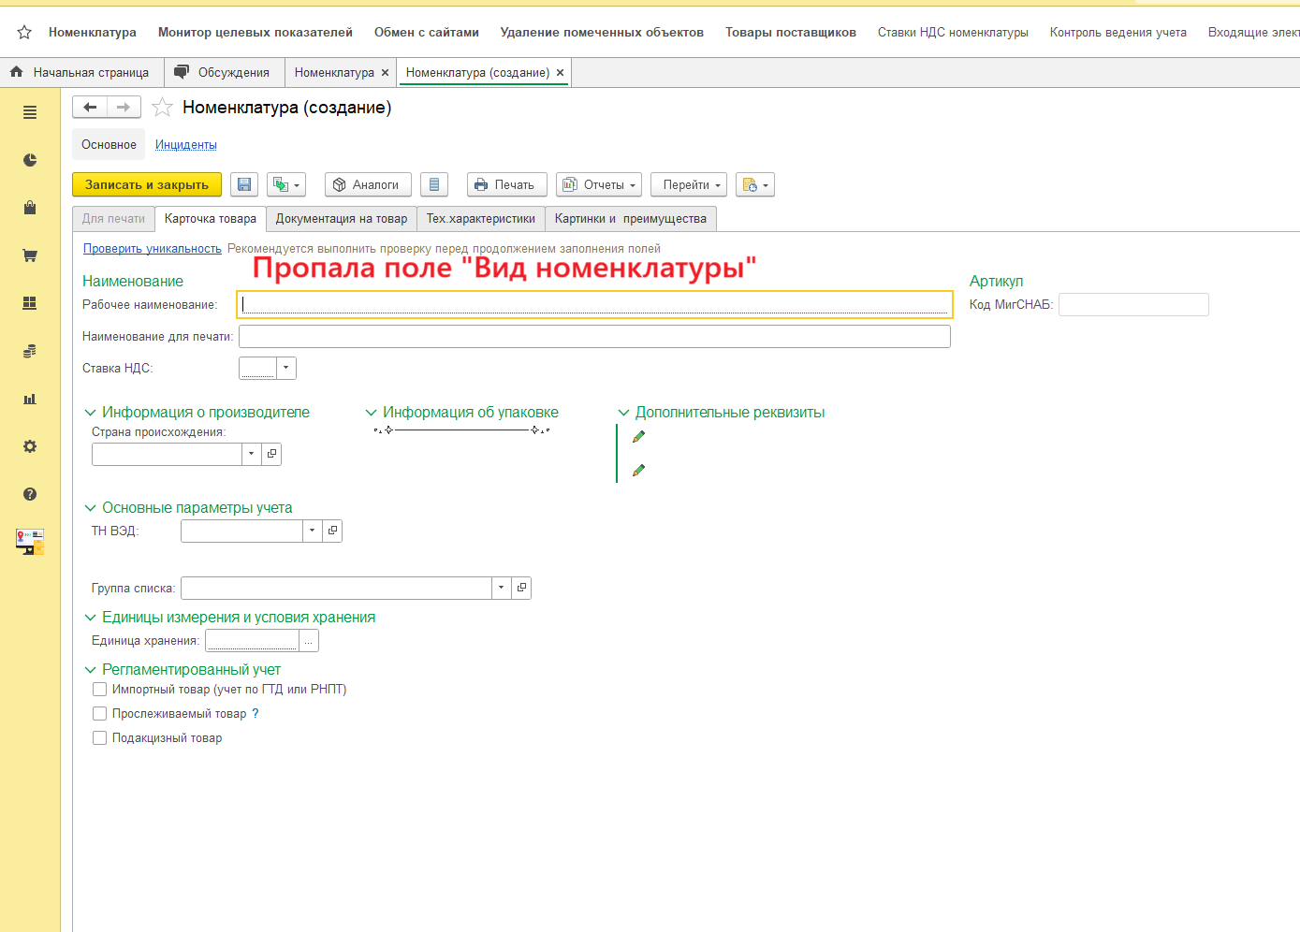
Task: Open the Документация на товар tab
Action: [x=342, y=219]
